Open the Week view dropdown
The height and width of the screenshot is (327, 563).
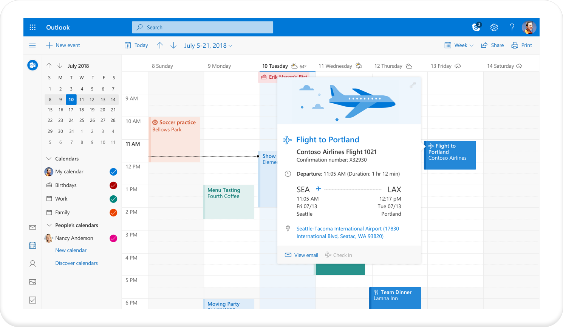(x=459, y=45)
